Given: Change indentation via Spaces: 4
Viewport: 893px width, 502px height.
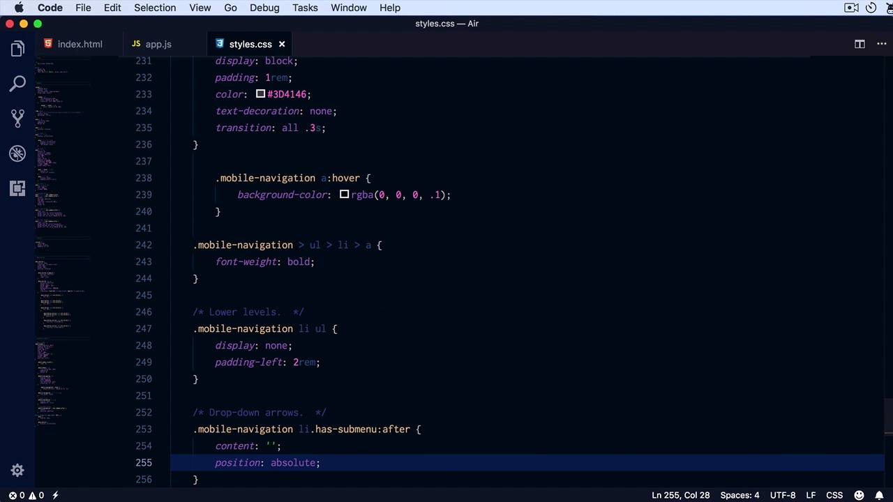Looking at the screenshot, I should point(740,495).
